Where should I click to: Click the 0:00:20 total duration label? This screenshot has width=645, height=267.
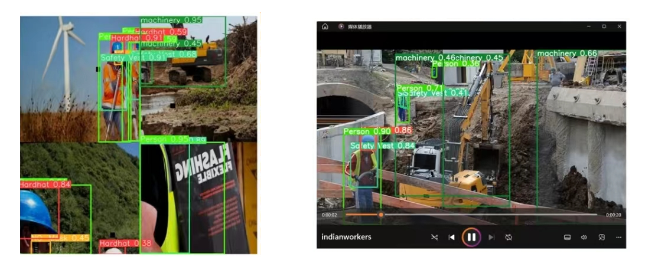(x=613, y=215)
